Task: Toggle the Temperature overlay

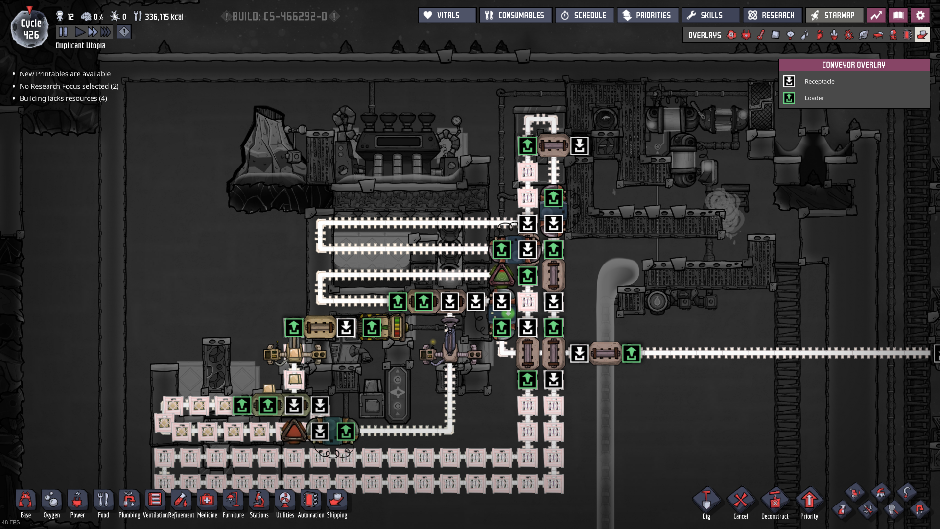Action: (761, 35)
